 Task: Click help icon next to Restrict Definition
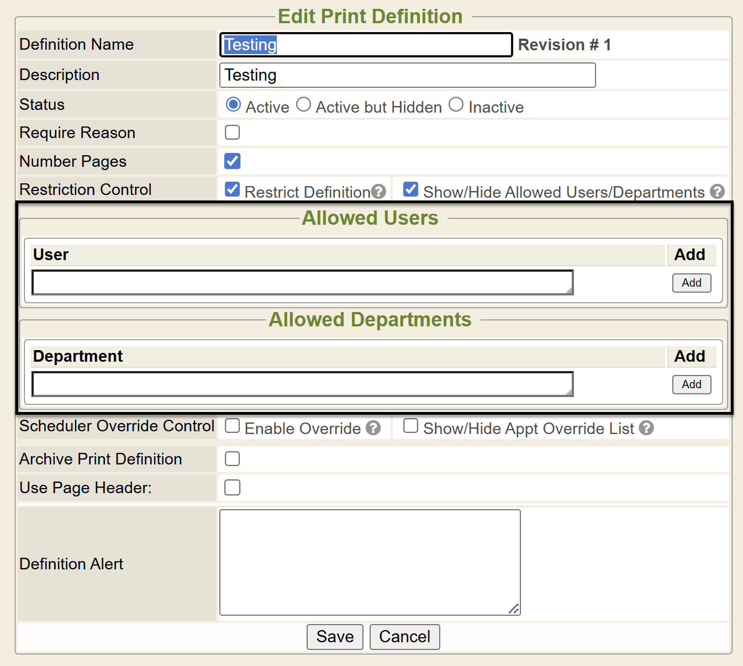pyautogui.click(x=378, y=192)
